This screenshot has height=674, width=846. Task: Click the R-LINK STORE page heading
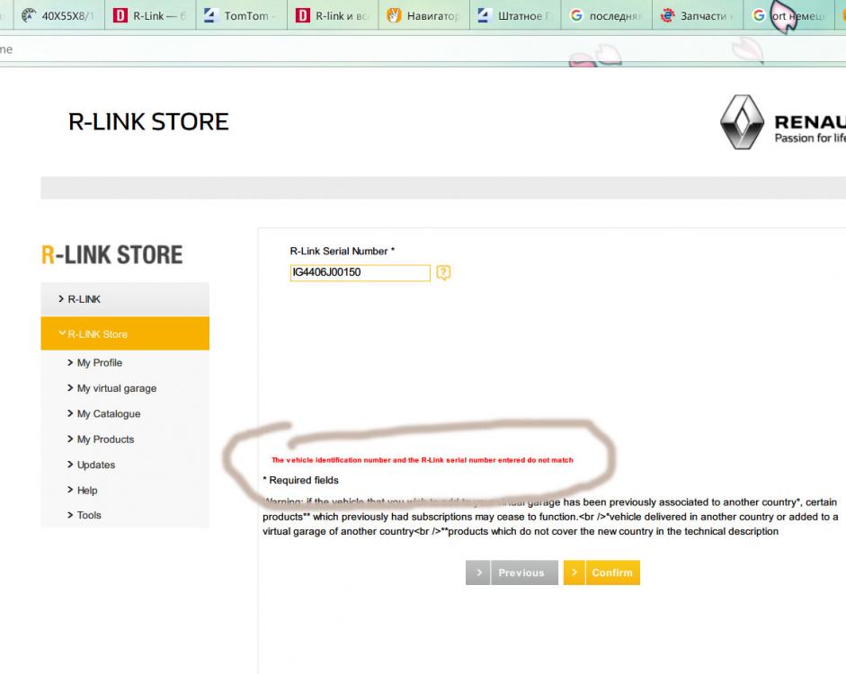pos(149,122)
